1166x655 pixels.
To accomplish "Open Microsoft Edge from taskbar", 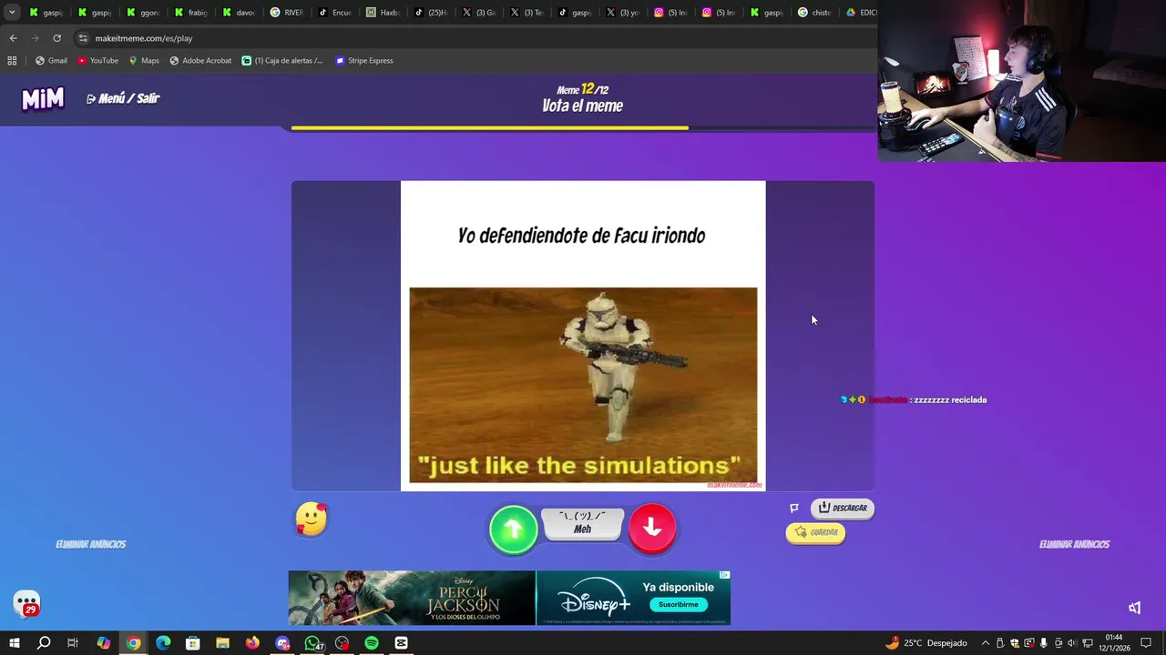I will (163, 643).
